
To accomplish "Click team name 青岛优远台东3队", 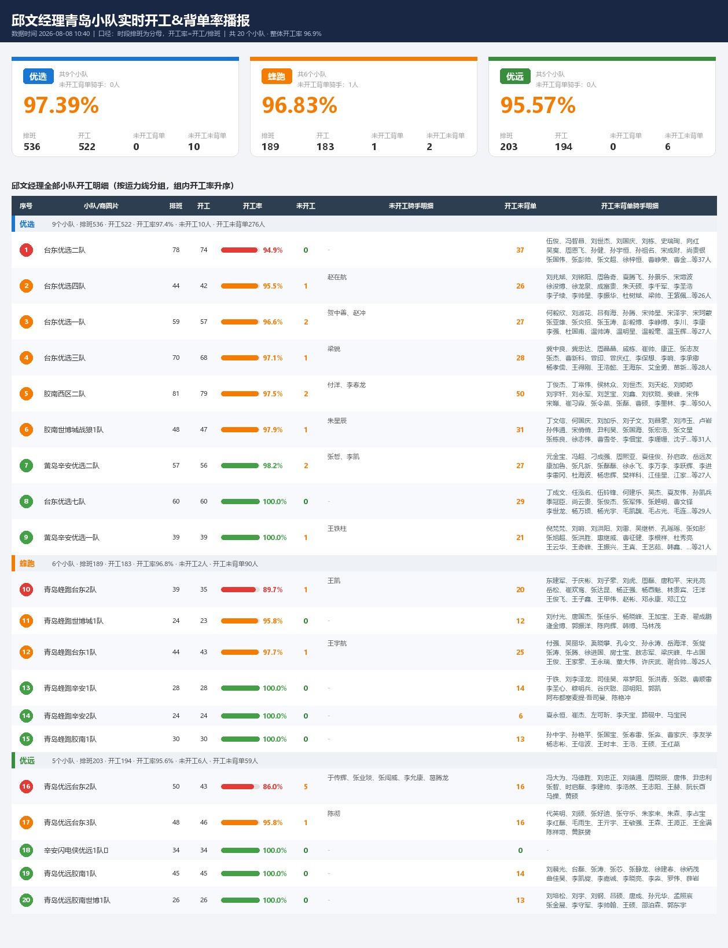I will (x=70, y=822).
